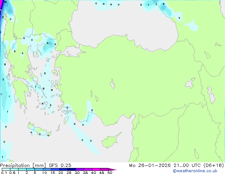This screenshot has height=174, width=225.
Task: Pick legend swatch between 45 and 50
Action: (x=104, y=169)
